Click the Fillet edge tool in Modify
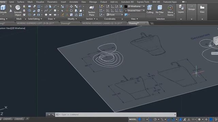Screen dimensions: 218x122 (80, 11)
